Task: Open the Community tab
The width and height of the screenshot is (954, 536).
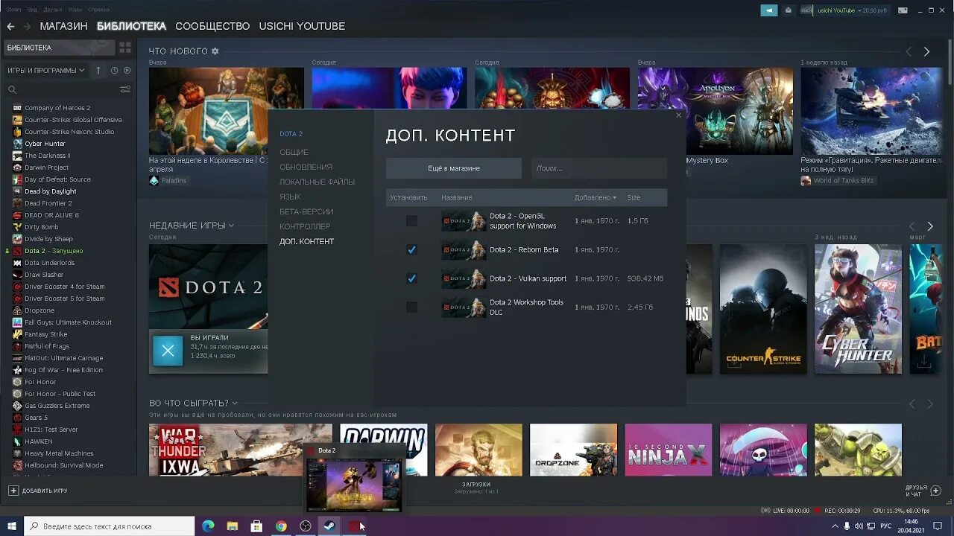Action: pos(212,26)
